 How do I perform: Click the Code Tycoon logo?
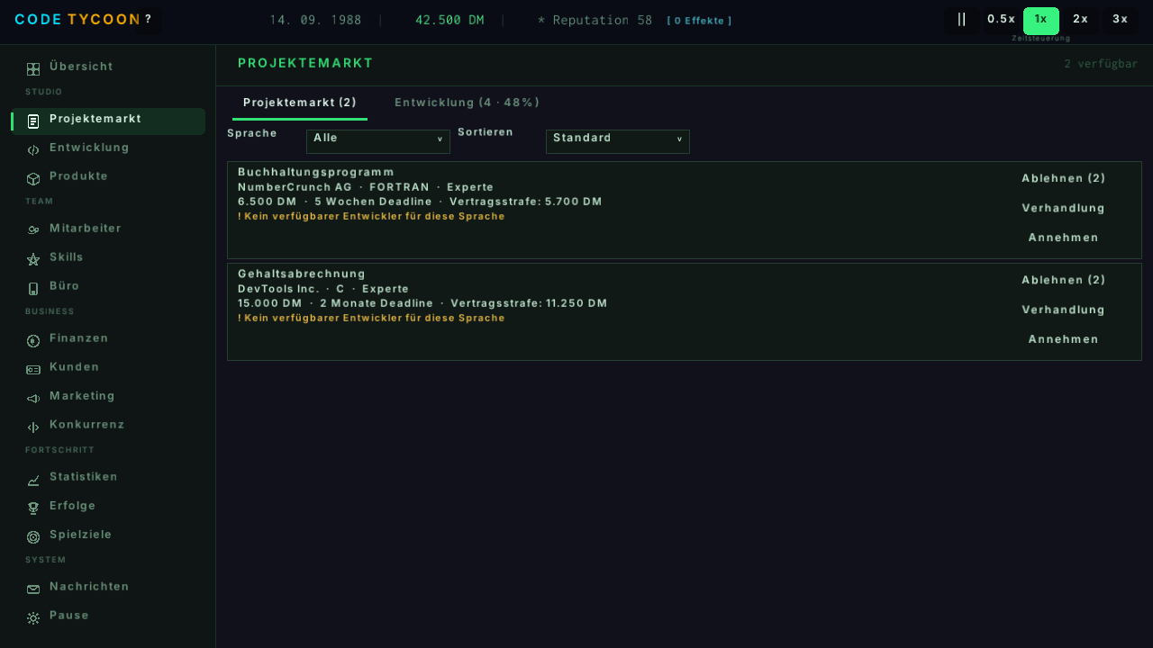click(78, 20)
